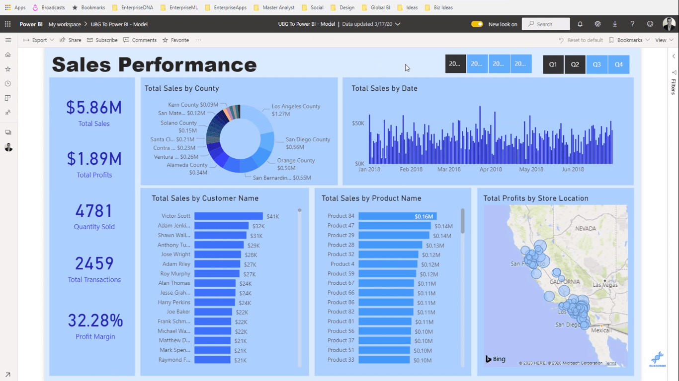Select the Q1 quarter slicer

[x=553, y=64]
